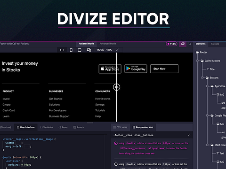Click the Start Now folder icon in tree

click(212, 145)
